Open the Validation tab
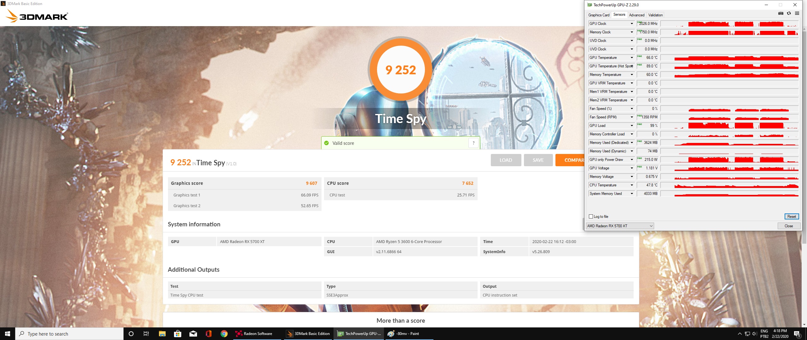Image resolution: width=807 pixels, height=340 pixels. 655,15
